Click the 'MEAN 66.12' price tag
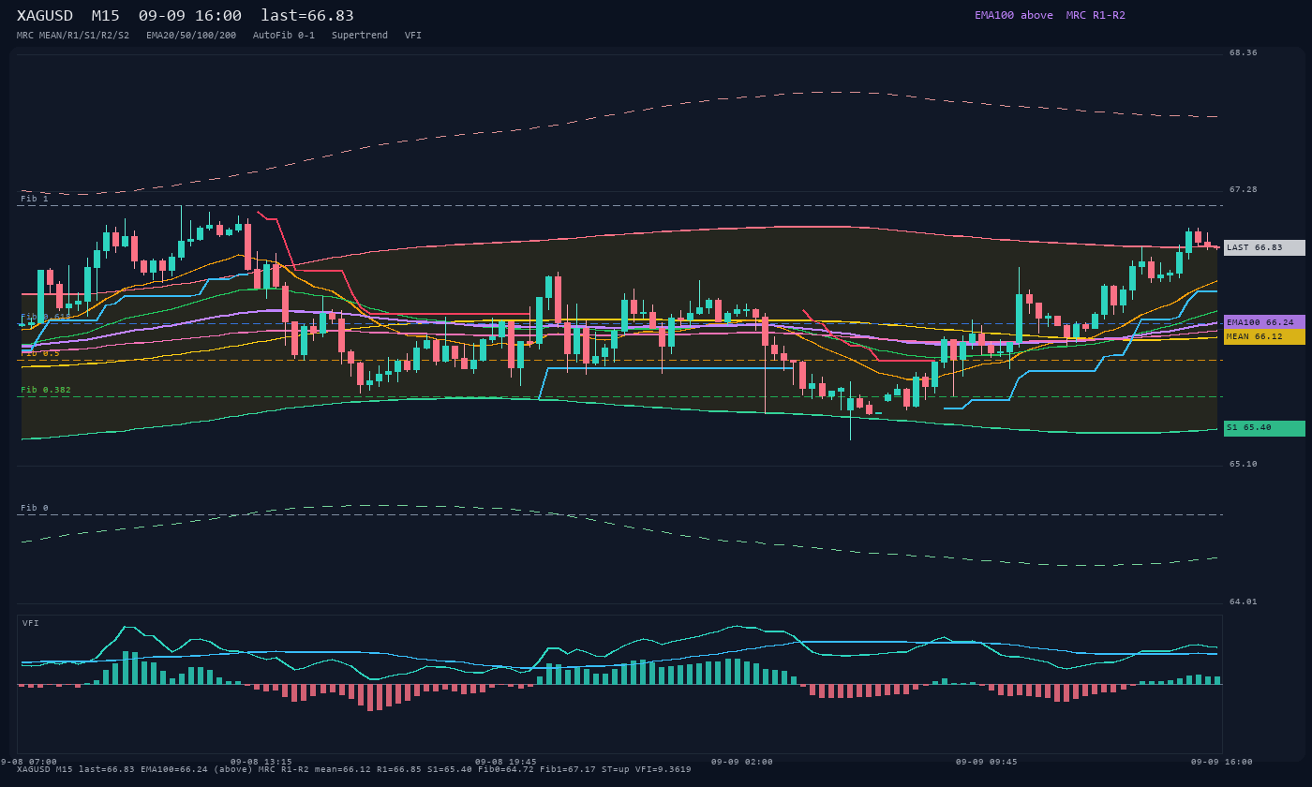Screen dimensions: 1312x787 (x=1264, y=336)
